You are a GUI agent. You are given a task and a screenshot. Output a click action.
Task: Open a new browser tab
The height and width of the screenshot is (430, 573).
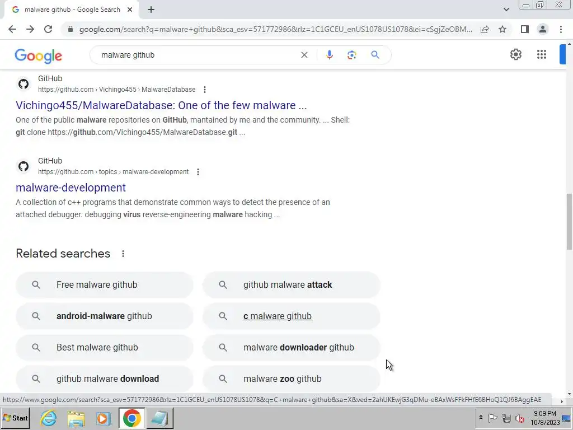[151, 10]
